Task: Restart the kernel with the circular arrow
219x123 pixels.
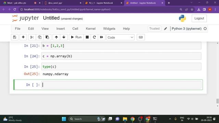Action: (x=94, y=37)
